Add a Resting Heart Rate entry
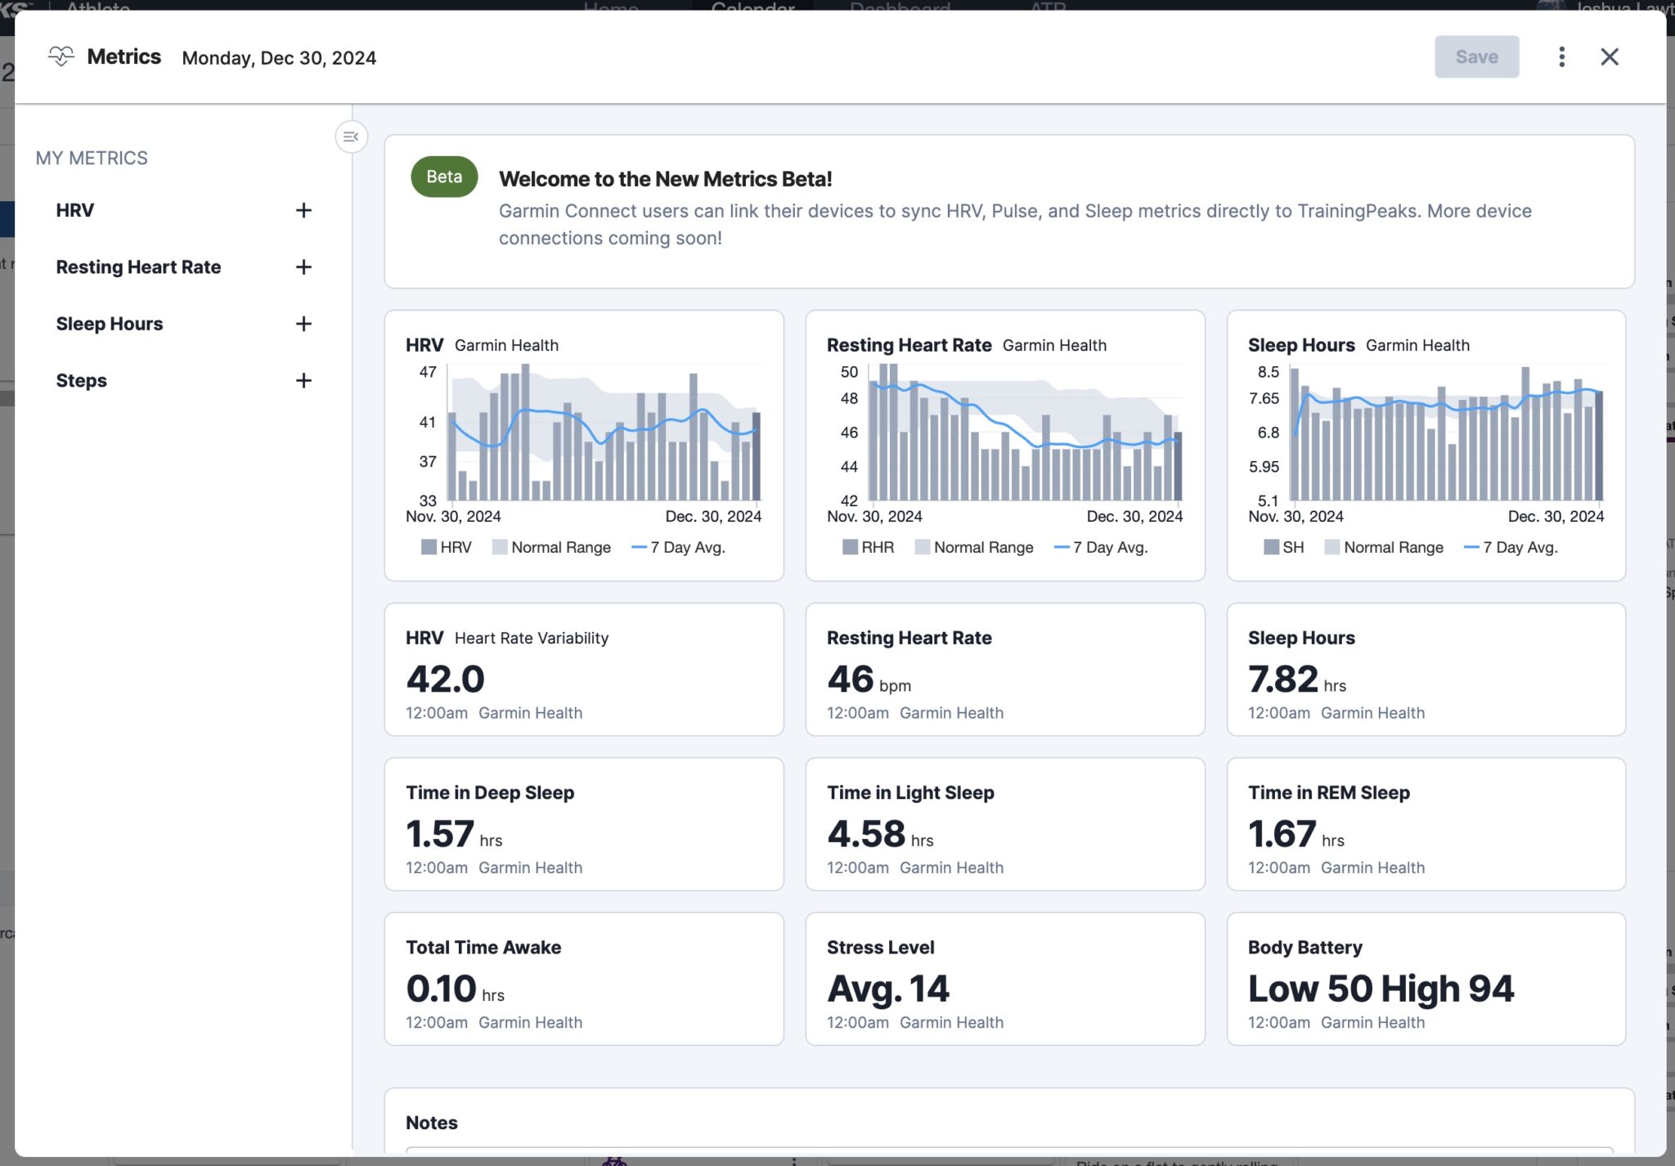Viewport: 1675px width, 1166px height. point(303,267)
